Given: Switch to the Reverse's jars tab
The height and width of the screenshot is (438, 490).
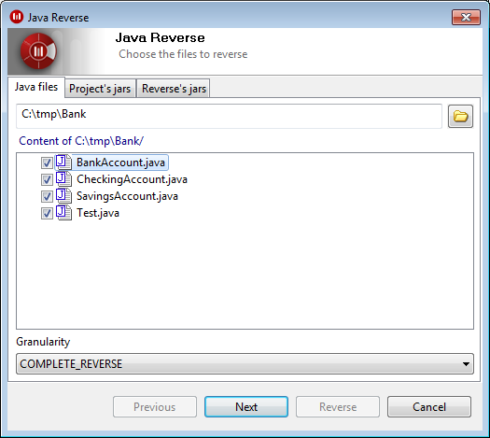Looking at the screenshot, I should (174, 89).
